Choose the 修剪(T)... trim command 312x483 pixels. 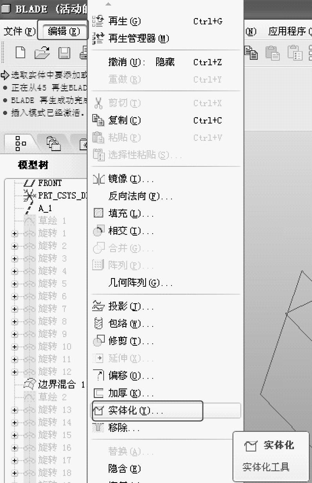click(165, 341)
